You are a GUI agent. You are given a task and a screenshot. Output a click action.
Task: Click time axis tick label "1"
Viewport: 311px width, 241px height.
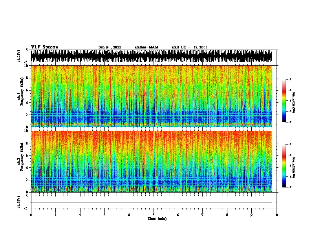pos(55,215)
